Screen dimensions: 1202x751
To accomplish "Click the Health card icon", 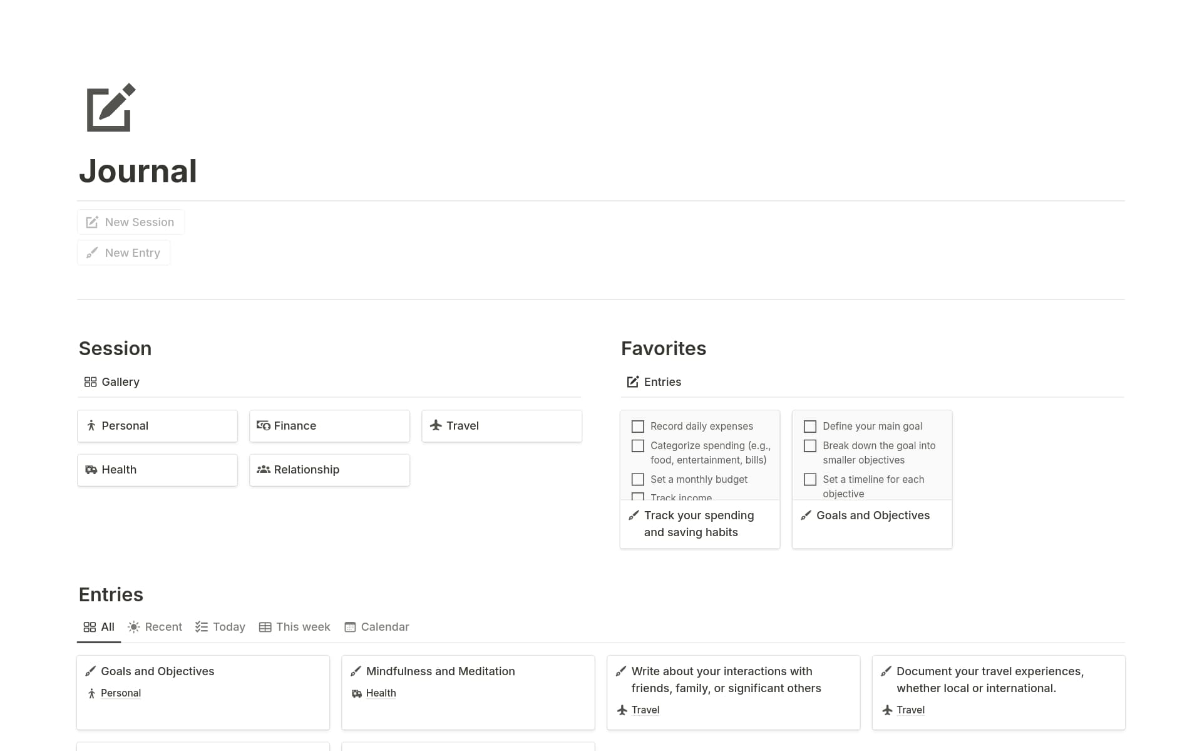I will point(91,469).
